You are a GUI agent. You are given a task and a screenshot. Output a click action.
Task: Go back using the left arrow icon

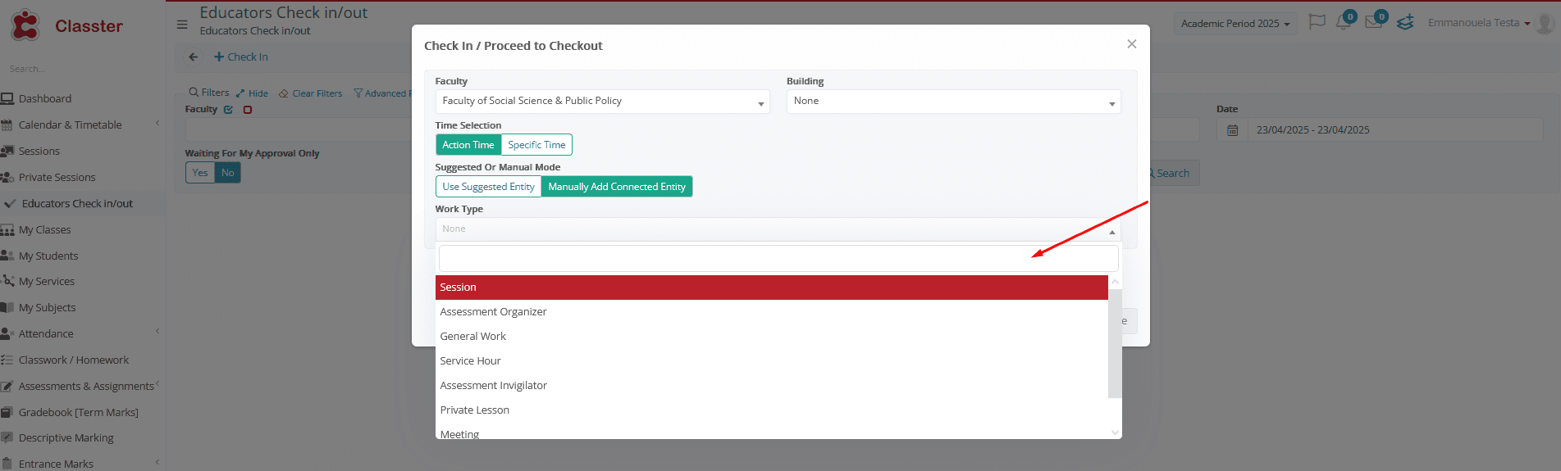pyautogui.click(x=194, y=57)
